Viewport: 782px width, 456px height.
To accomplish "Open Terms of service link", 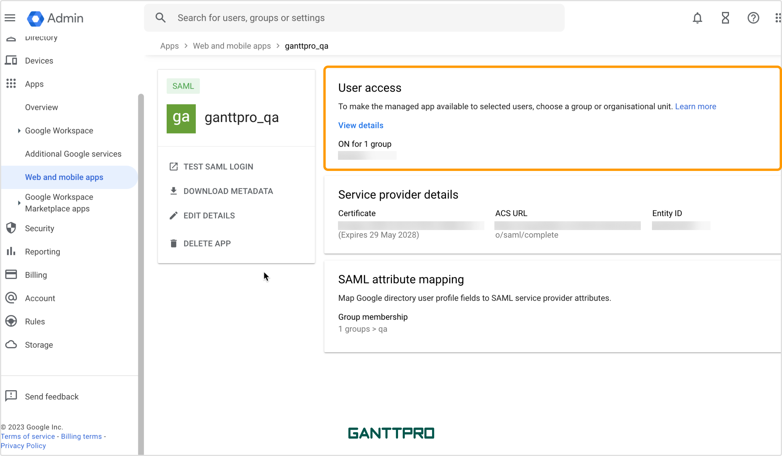I will click(28, 436).
